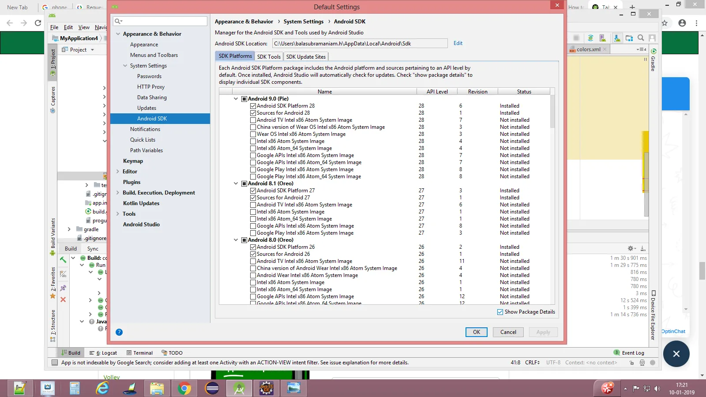Image resolution: width=706 pixels, height=397 pixels.
Task: Click the Build panel hide icon
Action: (643, 248)
